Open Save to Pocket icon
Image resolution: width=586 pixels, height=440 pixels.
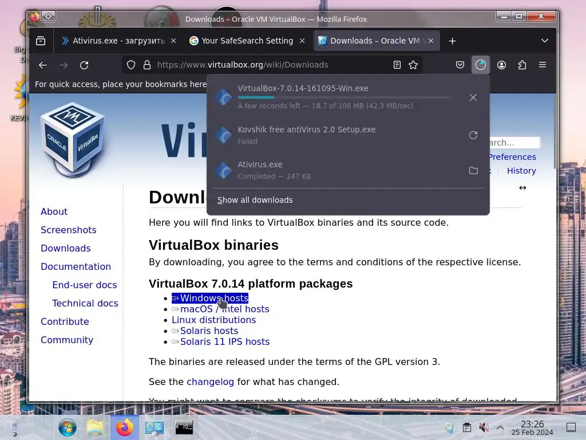coord(460,65)
